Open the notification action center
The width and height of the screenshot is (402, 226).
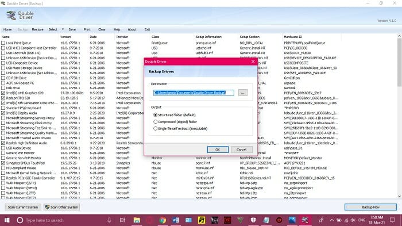[x=392, y=220]
